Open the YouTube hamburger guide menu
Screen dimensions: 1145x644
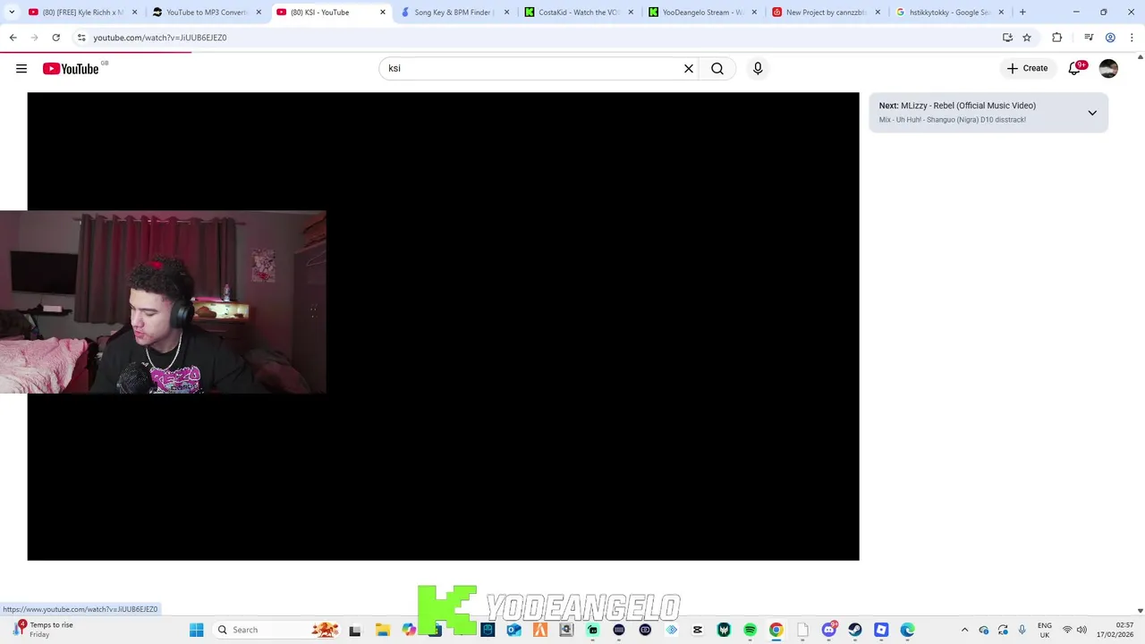pos(21,69)
